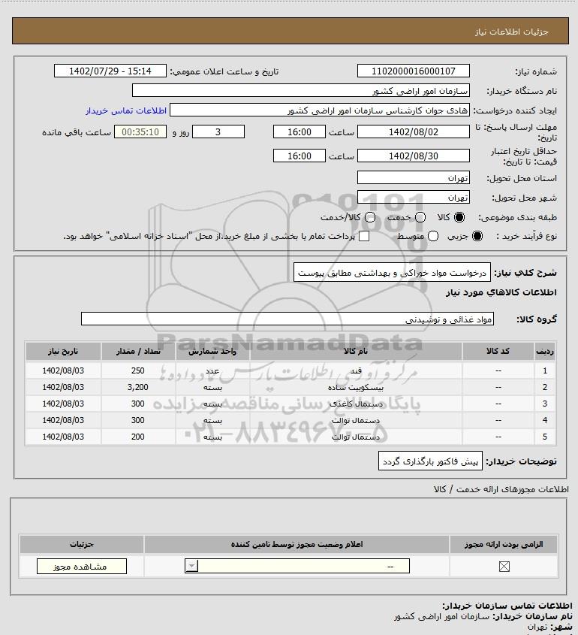The height and width of the screenshot is (635, 578).
Task: Click the quantity 3,200 cell
Action: coord(138,387)
